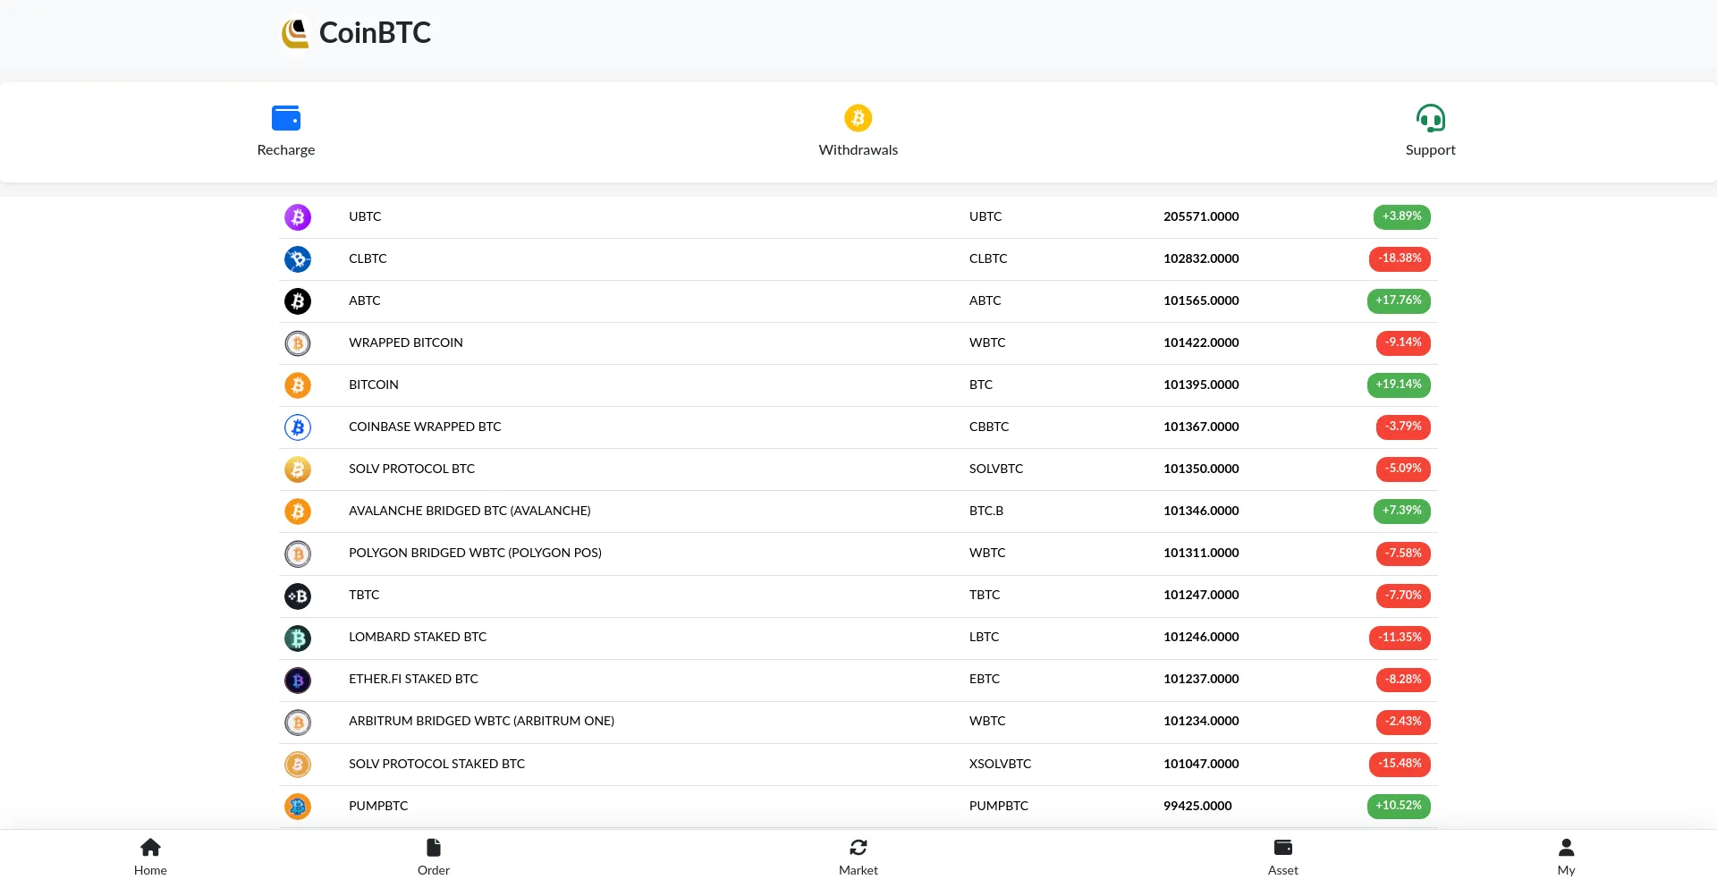Click the Arbitrum Bridged WBTC icon
1717x888 pixels.
click(x=298, y=723)
